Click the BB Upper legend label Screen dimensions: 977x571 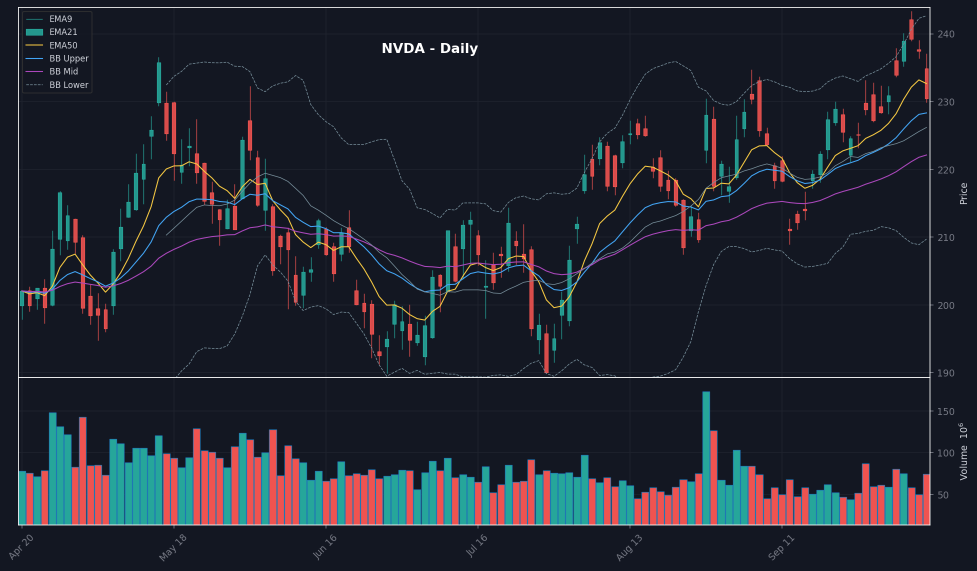click(x=68, y=58)
